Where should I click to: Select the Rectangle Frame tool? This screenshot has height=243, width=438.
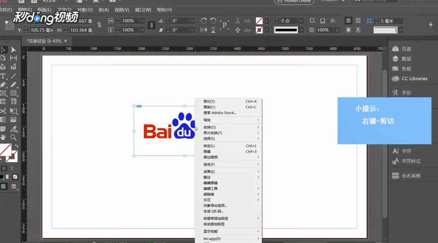point(3,93)
